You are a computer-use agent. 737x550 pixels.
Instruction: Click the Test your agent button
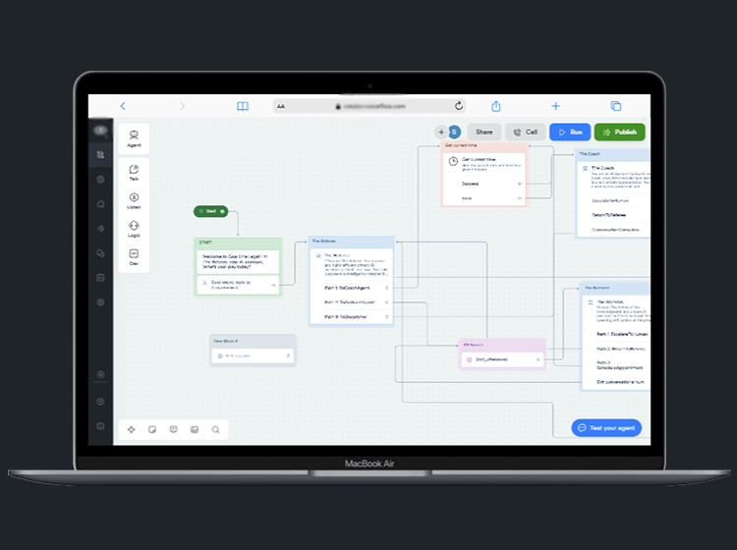[606, 428]
